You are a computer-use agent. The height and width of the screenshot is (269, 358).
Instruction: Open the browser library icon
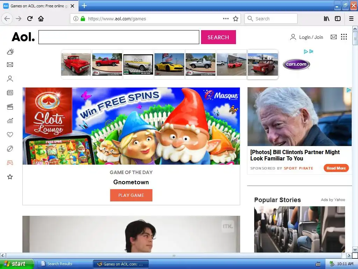pyautogui.click(x=327, y=19)
